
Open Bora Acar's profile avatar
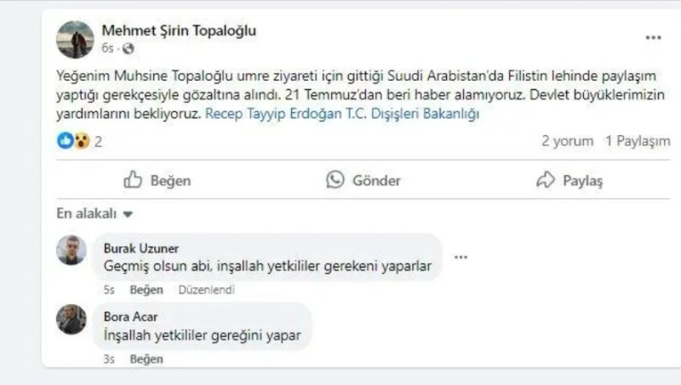click(72, 320)
